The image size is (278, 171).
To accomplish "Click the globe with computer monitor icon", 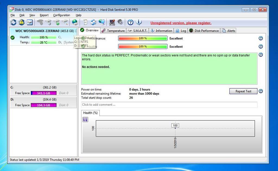I will click(x=102, y=22).
